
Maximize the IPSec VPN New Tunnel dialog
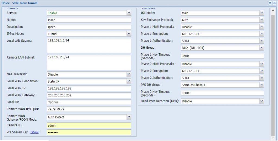pos(270,3)
